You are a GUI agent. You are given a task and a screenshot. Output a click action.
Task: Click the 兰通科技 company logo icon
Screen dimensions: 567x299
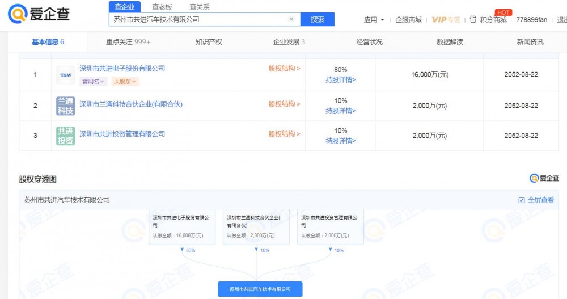pyautogui.click(x=65, y=106)
